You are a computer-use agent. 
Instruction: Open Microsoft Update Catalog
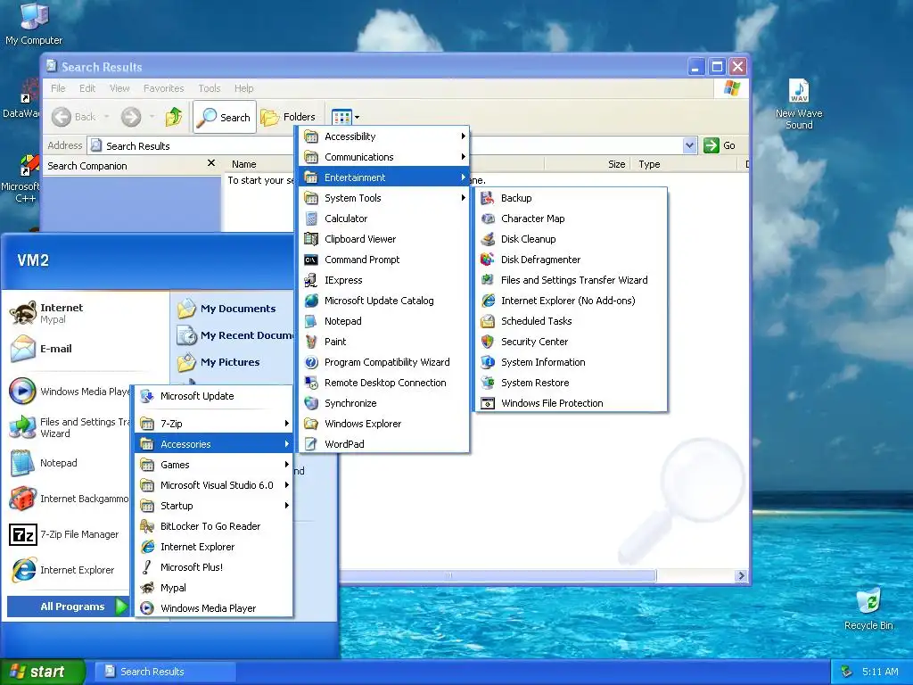click(x=383, y=301)
